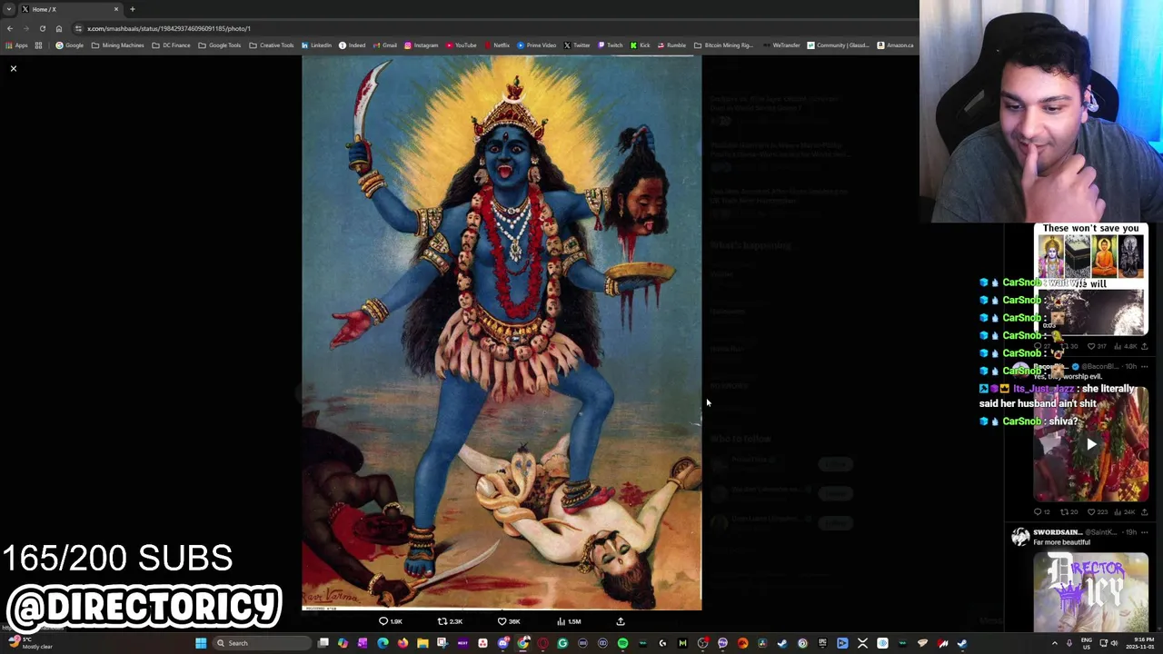Open Microsoft Edge from the taskbar
Screen dimensions: 1163x654
(x=383, y=643)
